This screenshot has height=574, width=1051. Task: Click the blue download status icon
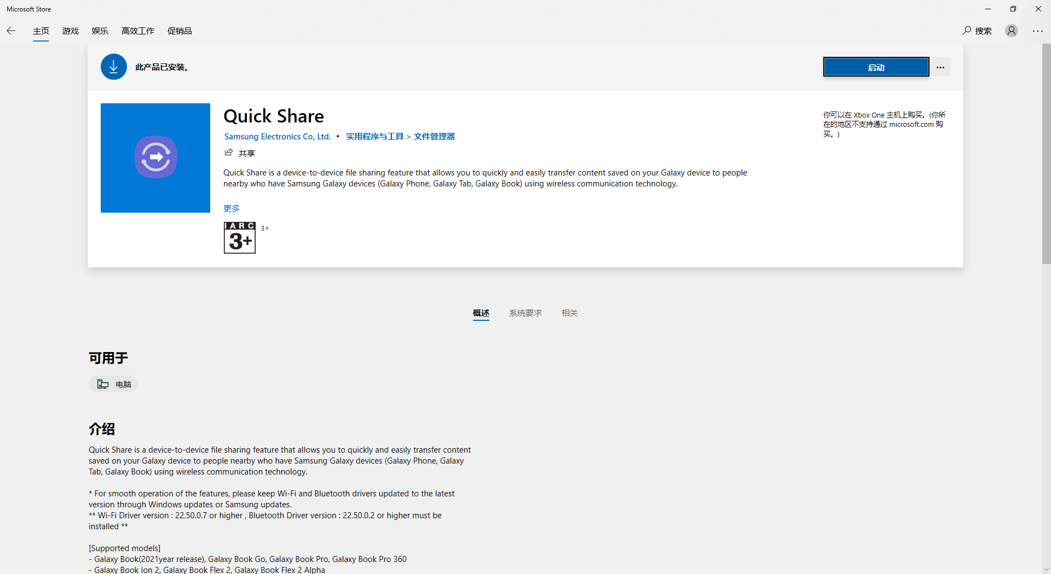click(x=113, y=67)
